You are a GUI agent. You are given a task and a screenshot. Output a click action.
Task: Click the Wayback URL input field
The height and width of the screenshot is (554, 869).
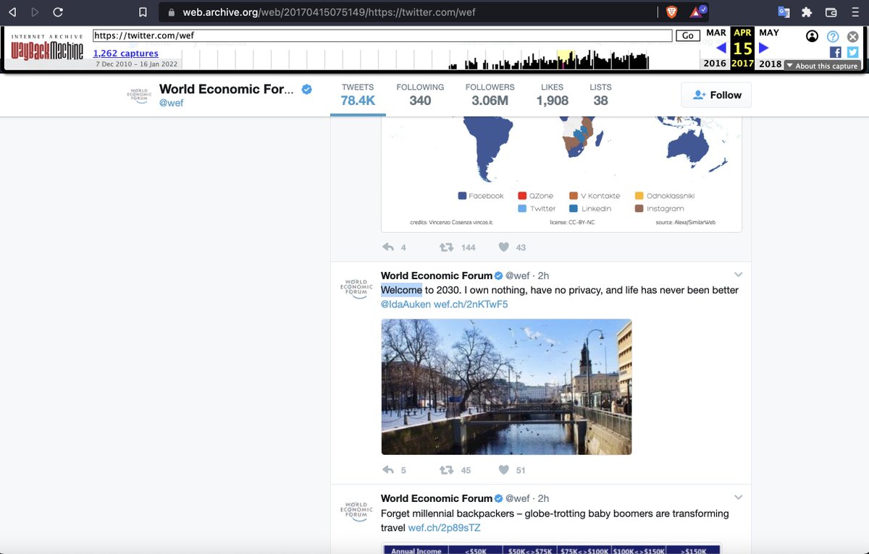pyautogui.click(x=382, y=35)
